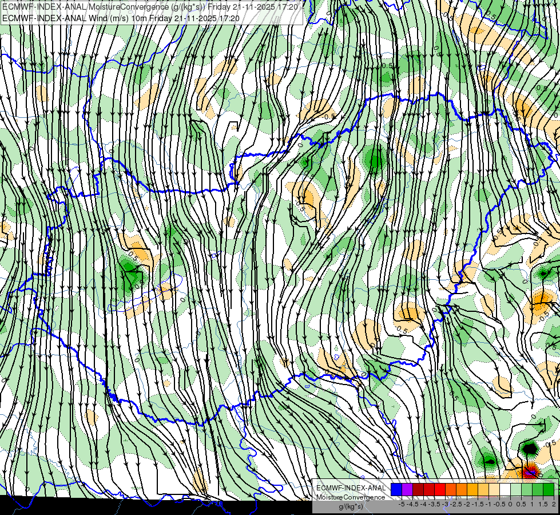Pick the bright red swatch left of orange-red

440,490
